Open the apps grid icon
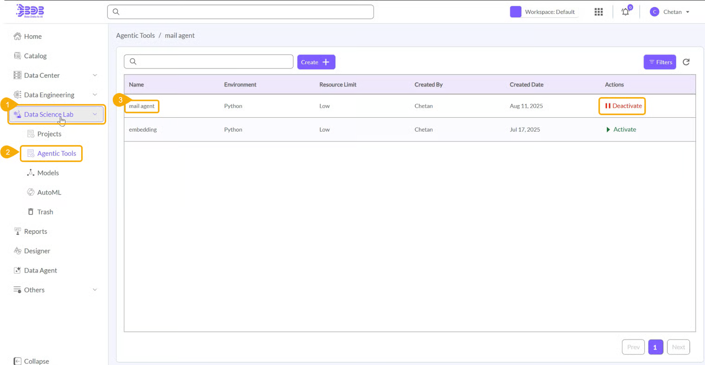The width and height of the screenshot is (705, 365). [598, 12]
